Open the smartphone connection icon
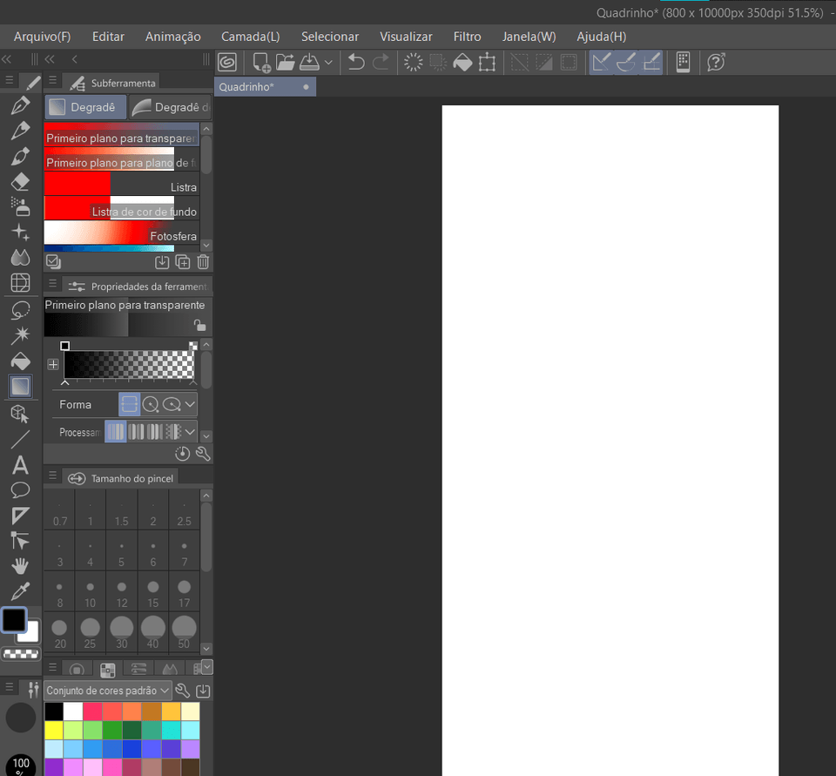836x776 pixels. click(x=683, y=63)
